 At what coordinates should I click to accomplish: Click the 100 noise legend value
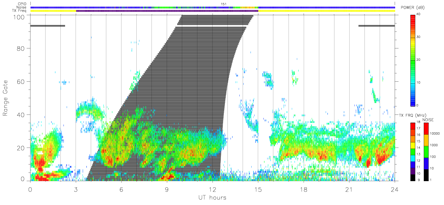click(x=432, y=157)
